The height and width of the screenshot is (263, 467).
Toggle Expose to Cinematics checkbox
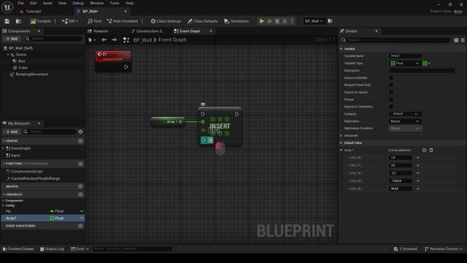(391, 107)
